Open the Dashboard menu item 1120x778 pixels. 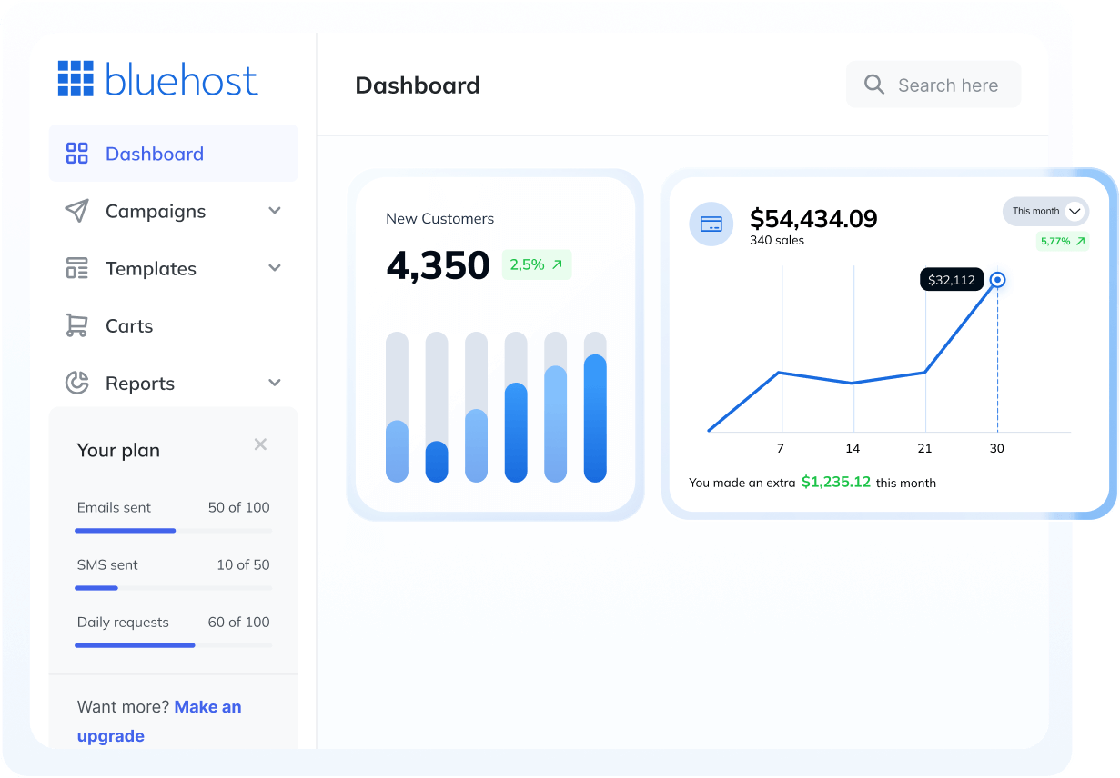tap(155, 154)
